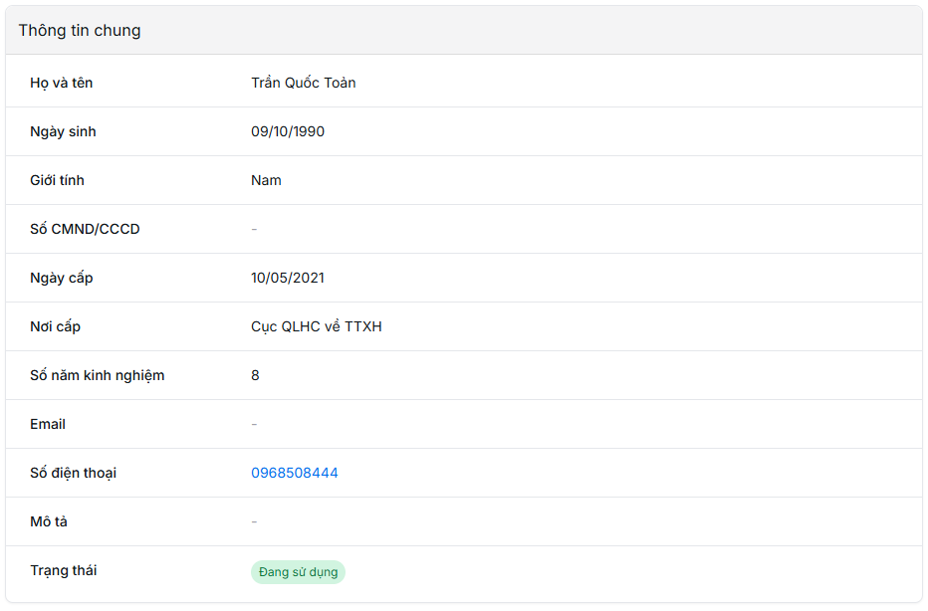Click the gender value 'Nam'
The height and width of the screenshot is (611, 928).
point(266,180)
